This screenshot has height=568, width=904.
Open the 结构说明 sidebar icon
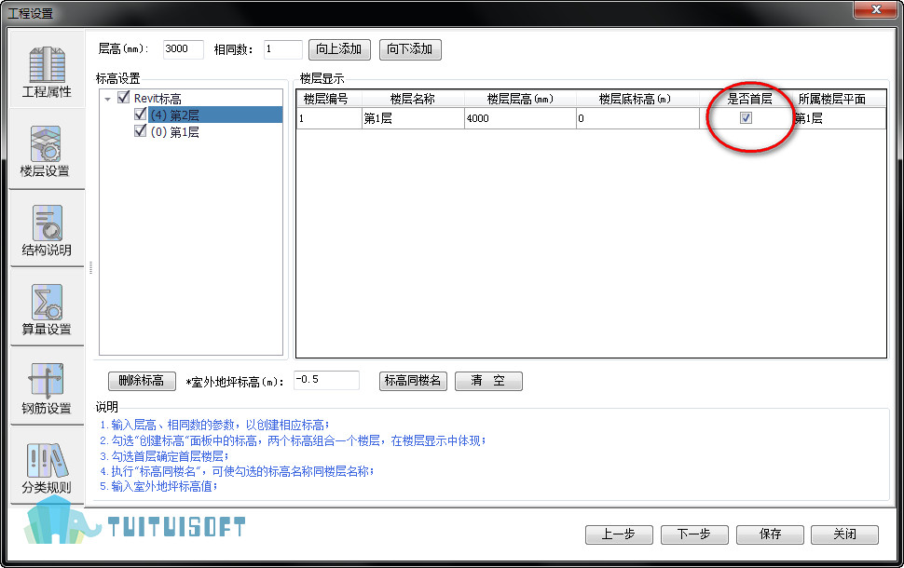tap(47, 228)
